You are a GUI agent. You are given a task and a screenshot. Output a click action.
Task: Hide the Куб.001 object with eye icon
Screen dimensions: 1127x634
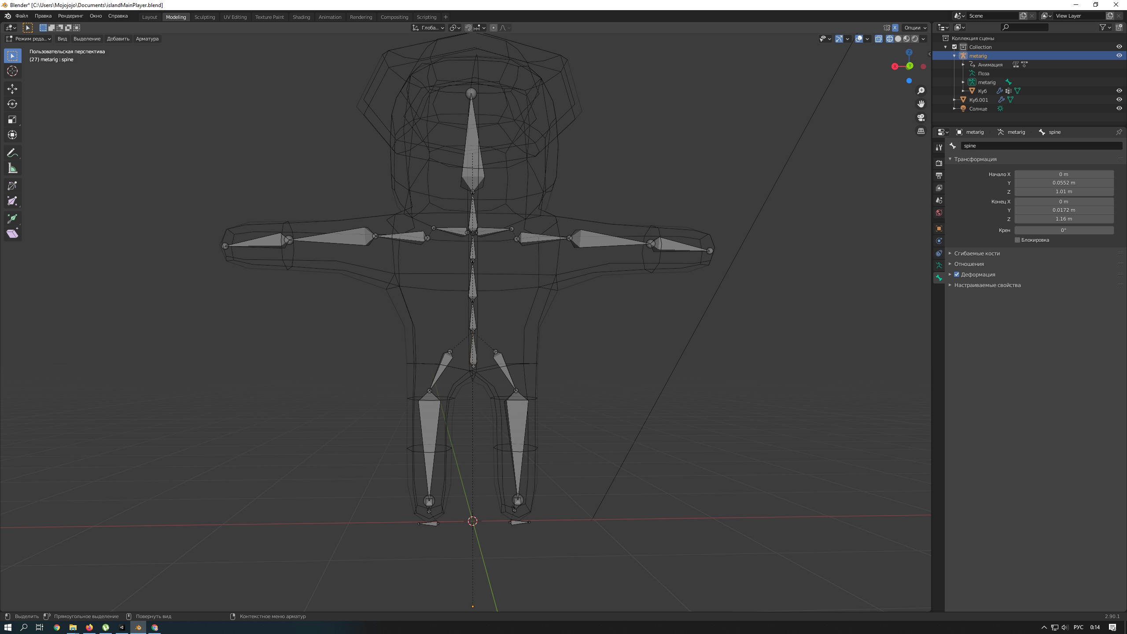(x=1119, y=100)
